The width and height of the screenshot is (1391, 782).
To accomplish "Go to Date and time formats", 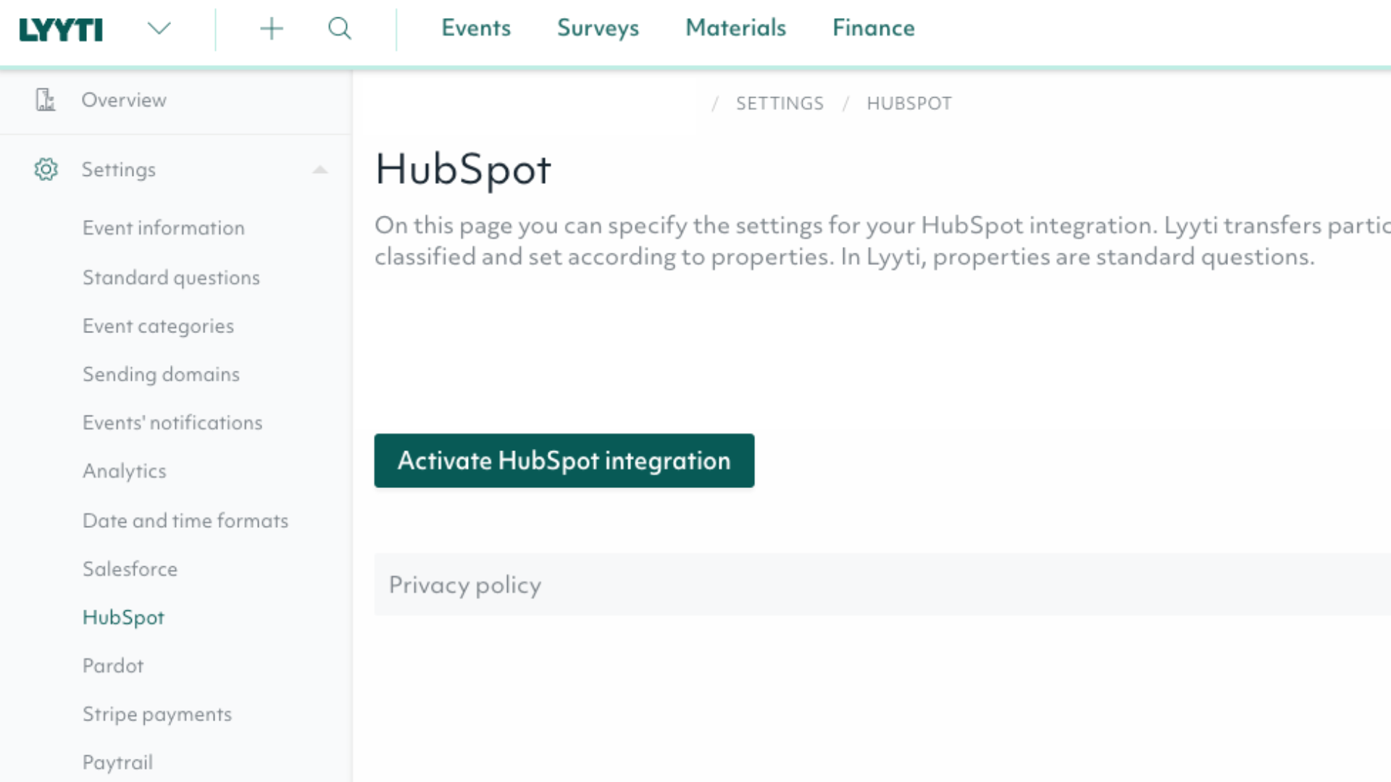I will [185, 520].
